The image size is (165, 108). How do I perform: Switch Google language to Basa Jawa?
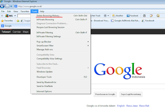(132, 106)
